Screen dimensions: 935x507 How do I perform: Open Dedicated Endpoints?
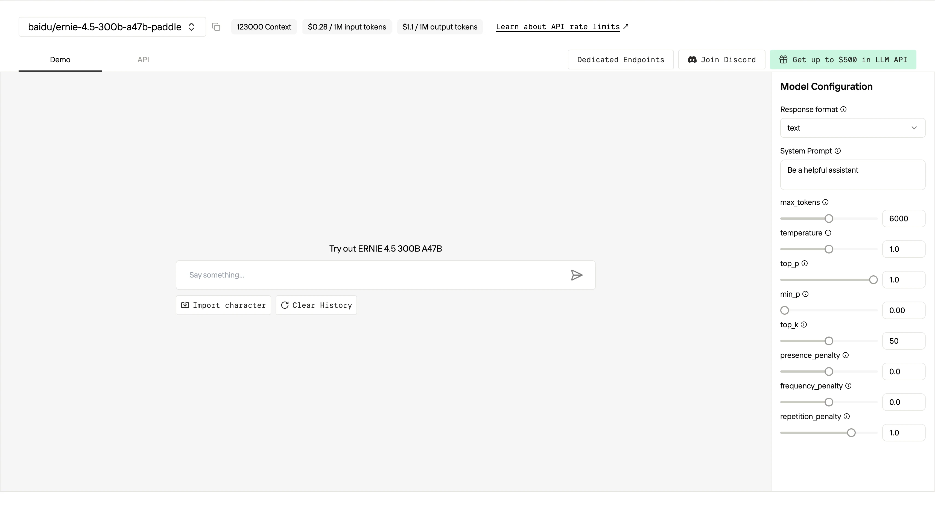click(621, 60)
